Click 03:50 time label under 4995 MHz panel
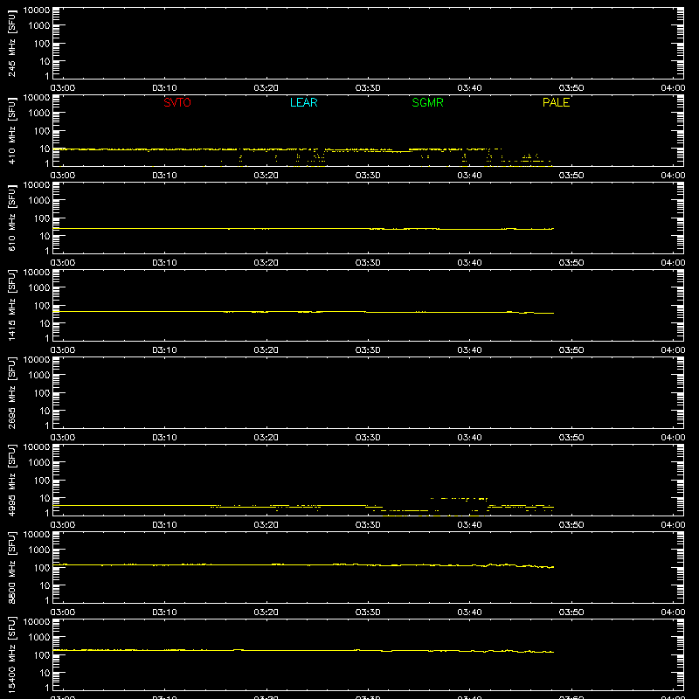This screenshot has height=699, width=699. click(x=571, y=525)
